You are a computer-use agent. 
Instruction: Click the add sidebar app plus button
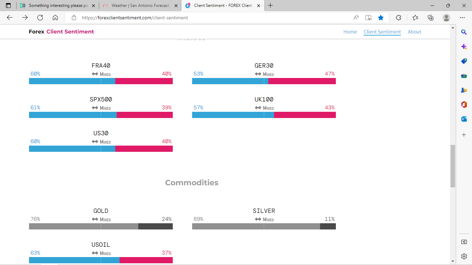coord(464,135)
